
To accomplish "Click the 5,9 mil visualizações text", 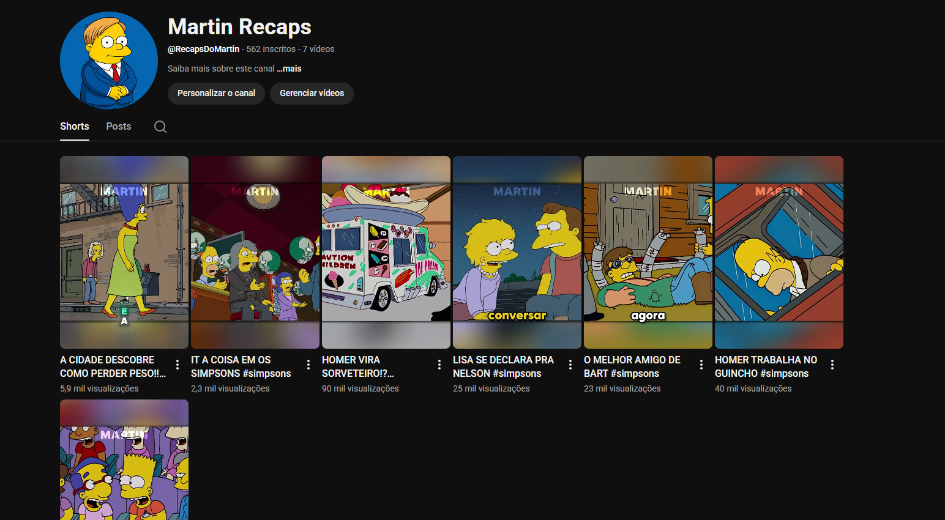I will point(99,388).
